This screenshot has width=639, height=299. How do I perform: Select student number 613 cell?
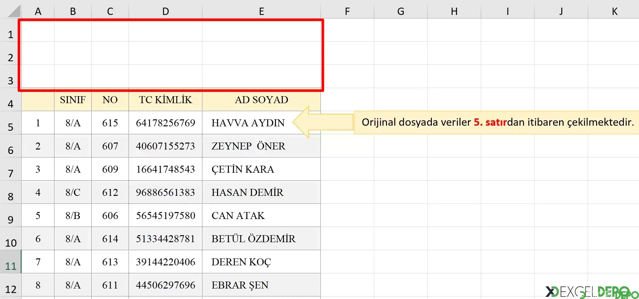click(x=110, y=262)
